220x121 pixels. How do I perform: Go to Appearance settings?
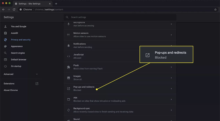(17, 46)
